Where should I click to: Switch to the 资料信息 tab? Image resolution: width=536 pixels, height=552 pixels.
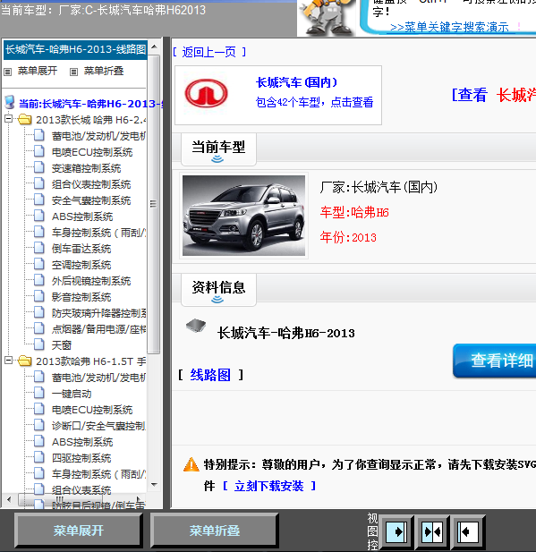(218, 290)
